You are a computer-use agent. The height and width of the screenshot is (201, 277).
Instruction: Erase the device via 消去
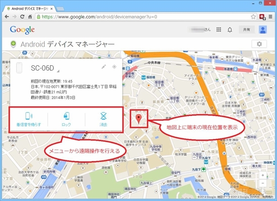[103, 119]
